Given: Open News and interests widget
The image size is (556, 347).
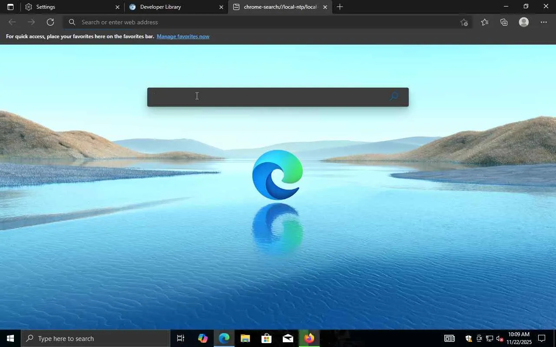Looking at the screenshot, I should [x=449, y=338].
